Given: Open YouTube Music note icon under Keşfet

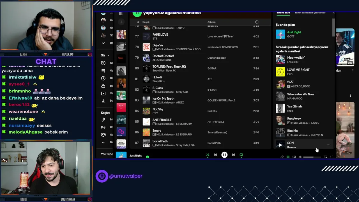Looking at the screenshot, I should (103, 120).
